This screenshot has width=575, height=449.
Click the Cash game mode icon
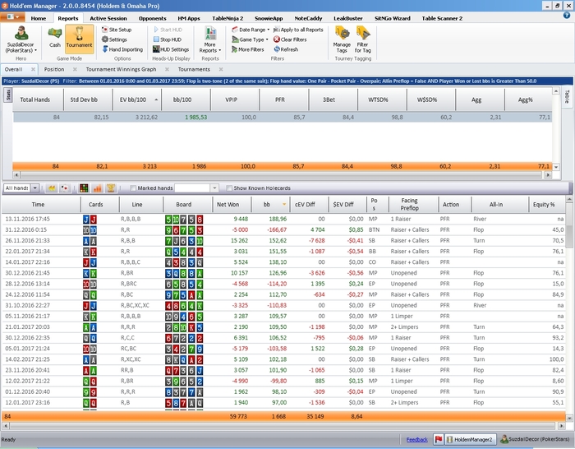pyautogui.click(x=55, y=38)
